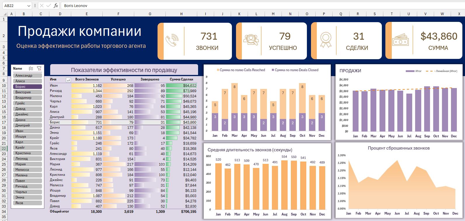Click the highlighted Борис slicer item
The height and width of the screenshot is (221, 465).
(27, 87)
